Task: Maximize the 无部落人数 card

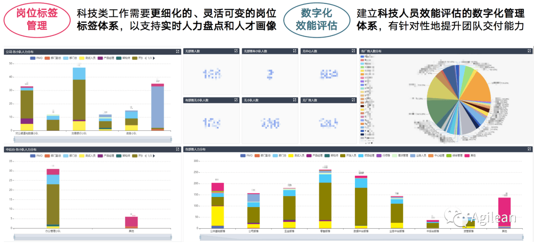Action: click(236, 51)
